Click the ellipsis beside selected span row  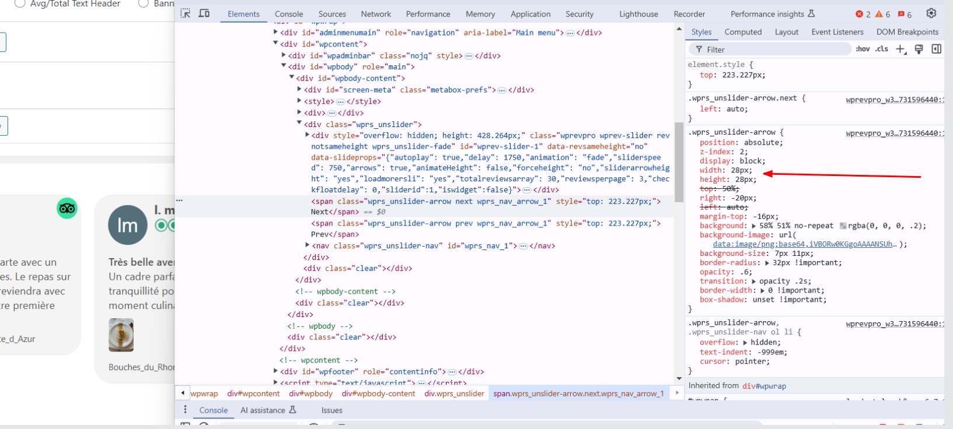pyautogui.click(x=179, y=201)
